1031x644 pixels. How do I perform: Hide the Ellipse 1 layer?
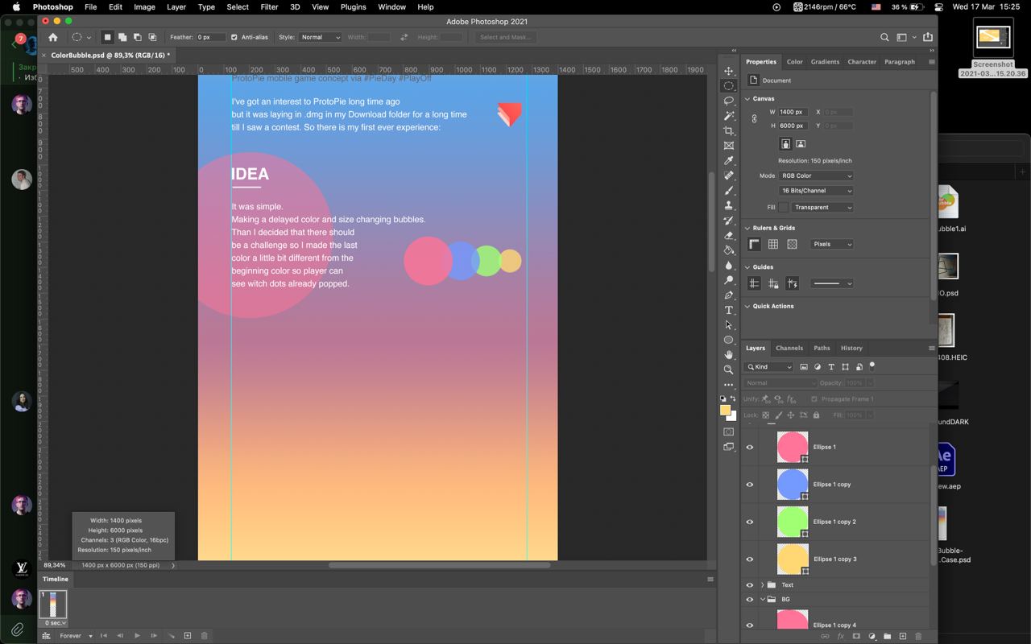click(750, 448)
